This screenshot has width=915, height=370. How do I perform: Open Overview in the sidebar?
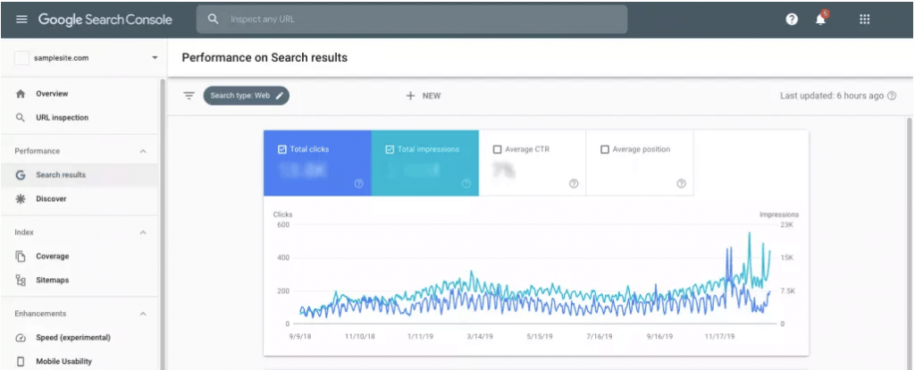(x=52, y=94)
